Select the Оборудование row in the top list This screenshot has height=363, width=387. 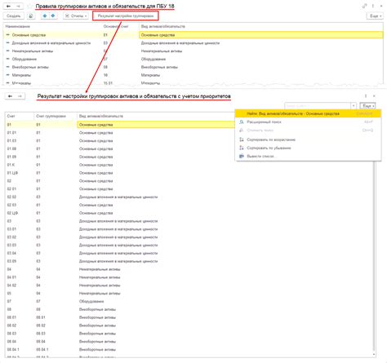coord(193,59)
